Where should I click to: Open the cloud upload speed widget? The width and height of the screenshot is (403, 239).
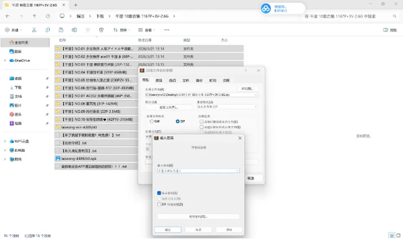(283, 8)
